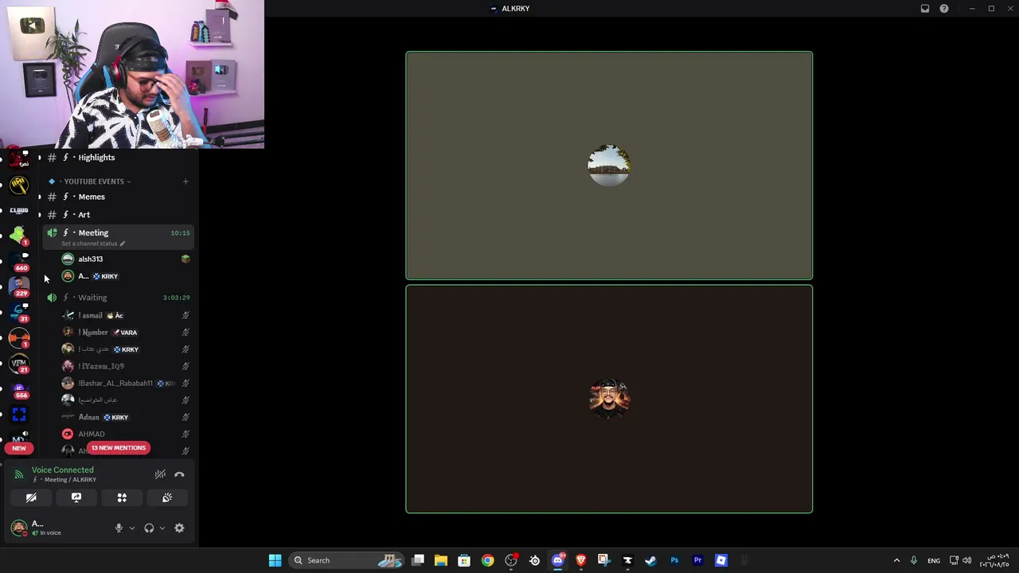Image resolution: width=1019 pixels, height=573 pixels.
Task: Open Google Chrome from taskbar
Action: [487, 560]
